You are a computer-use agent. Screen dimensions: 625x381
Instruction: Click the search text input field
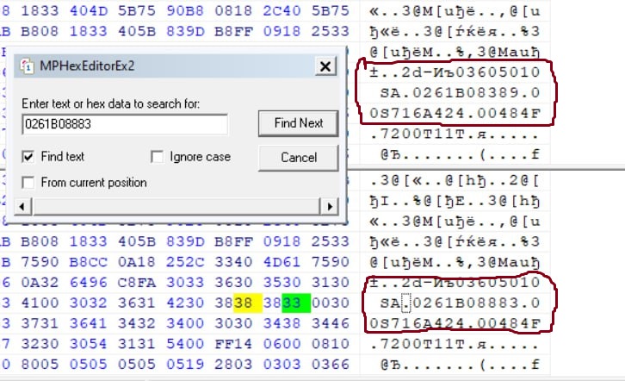pos(125,124)
